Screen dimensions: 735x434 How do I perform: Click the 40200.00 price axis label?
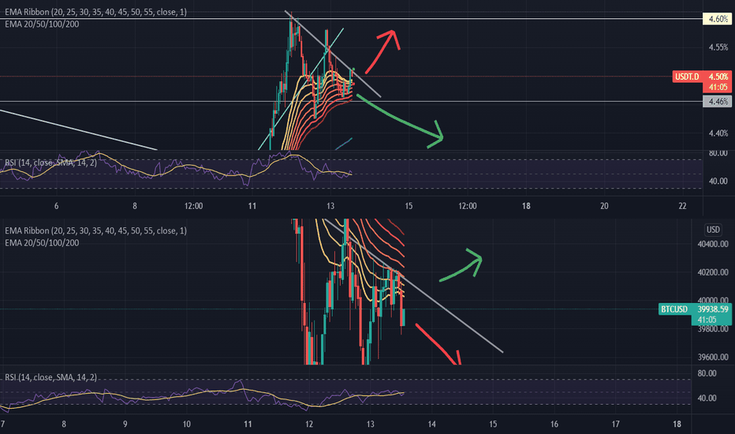coord(713,272)
